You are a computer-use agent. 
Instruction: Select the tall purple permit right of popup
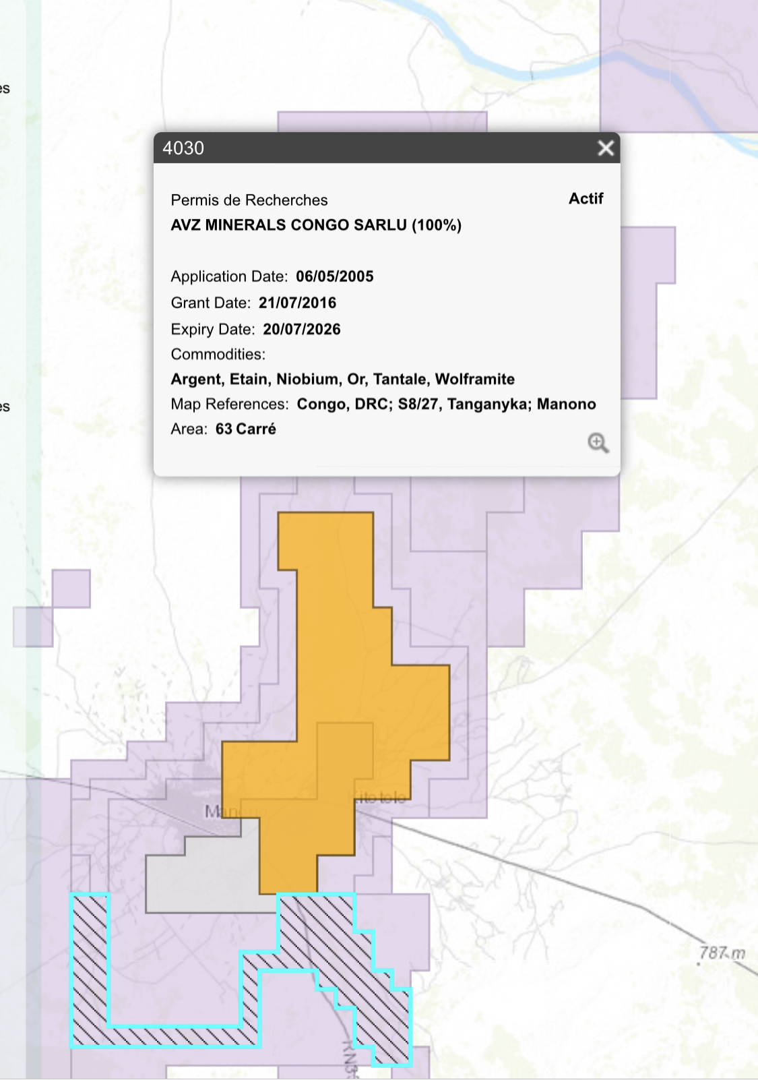647,313
